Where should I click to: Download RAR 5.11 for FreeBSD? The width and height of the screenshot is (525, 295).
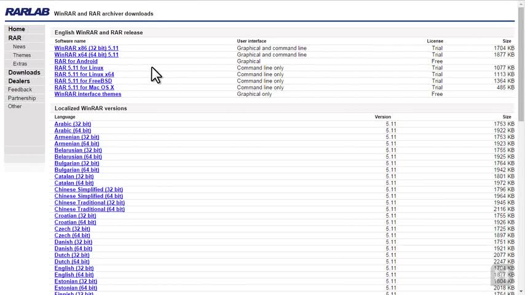tap(84, 81)
